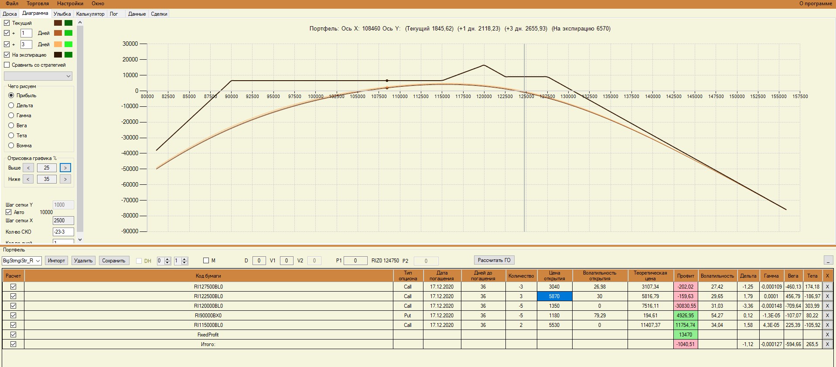Click the Удалить button
The height and width of the screenshot is (367, 836).
tap(83, 261)
